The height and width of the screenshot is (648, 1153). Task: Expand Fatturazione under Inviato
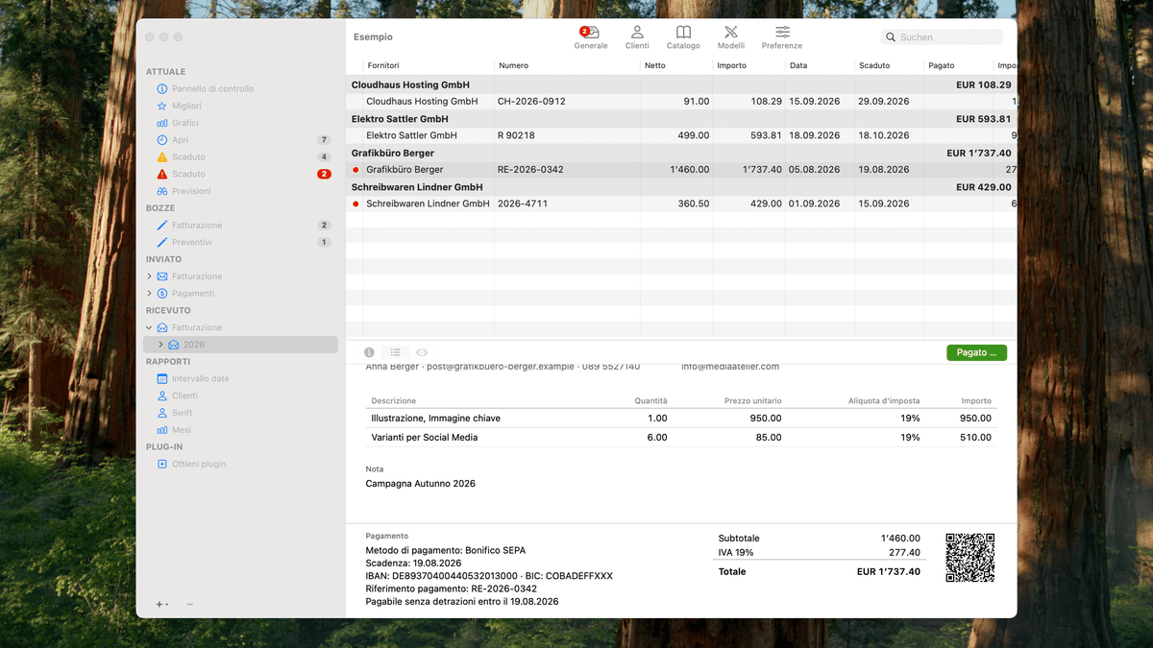click(x=149, y=276)
